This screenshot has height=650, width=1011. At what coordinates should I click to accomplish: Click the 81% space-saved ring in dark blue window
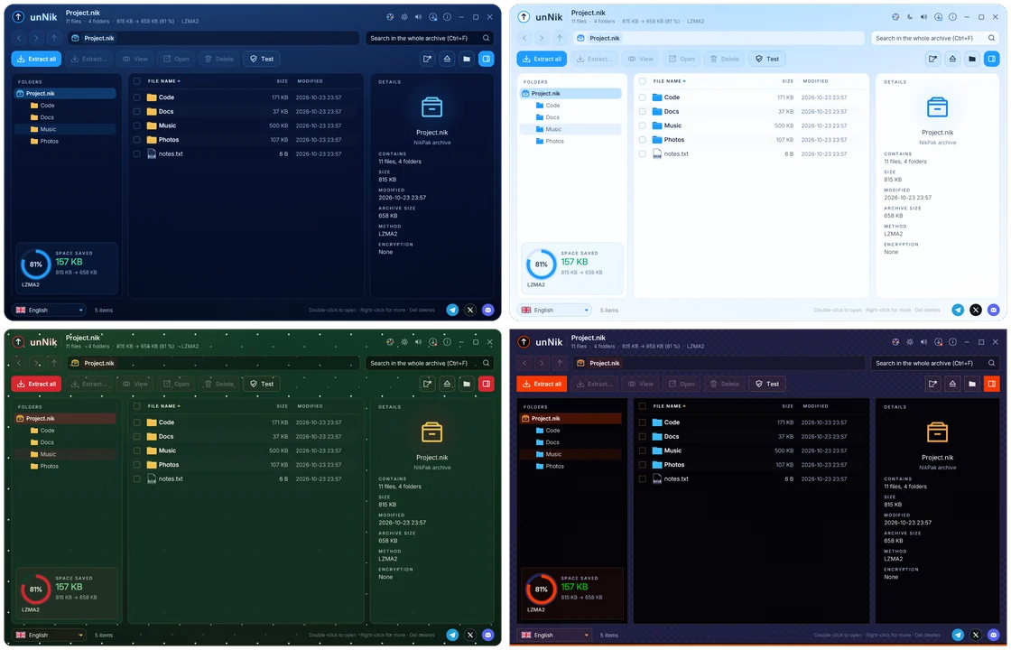[x=35, y=265]
